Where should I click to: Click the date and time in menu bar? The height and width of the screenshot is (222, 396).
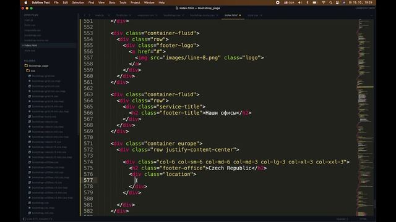[x=361, y=2]
